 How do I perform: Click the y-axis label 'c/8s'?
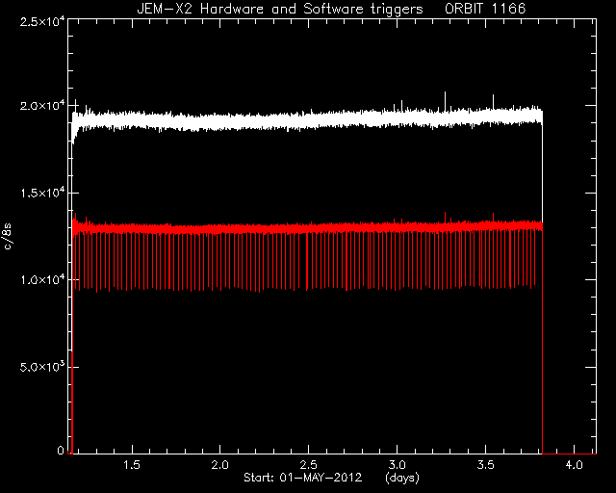coord(8,236)
